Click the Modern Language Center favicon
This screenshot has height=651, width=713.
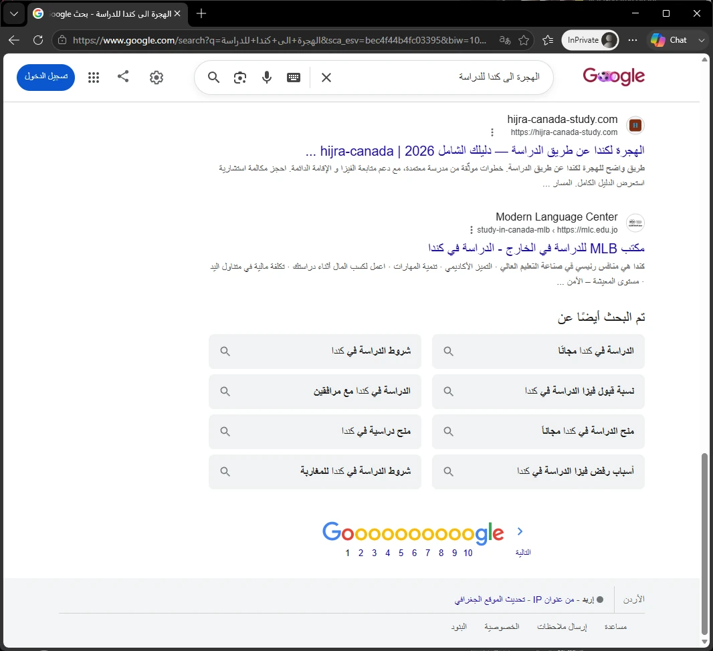(x=635, y=223)
